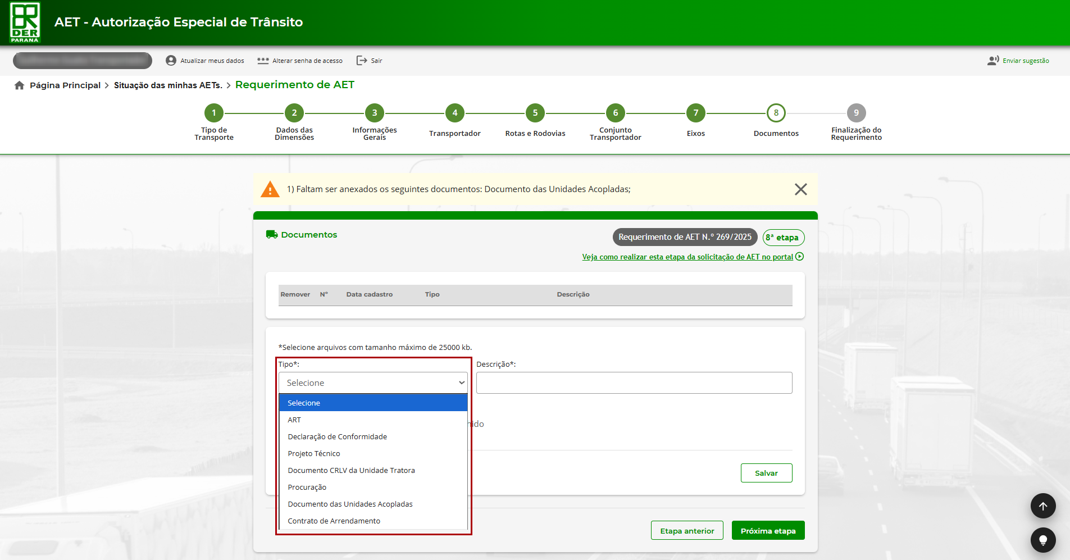The width and height of the screenshot is (1070, 560).
Task: Choose Documento das Unidades Acopladas option
Action: pos(373,504)
